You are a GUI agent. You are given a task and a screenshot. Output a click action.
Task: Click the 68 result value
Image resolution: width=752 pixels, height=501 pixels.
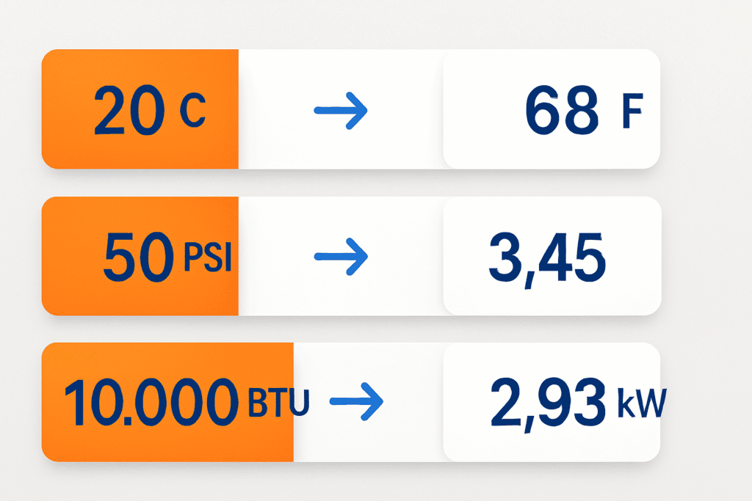click(x=562, y=111)
